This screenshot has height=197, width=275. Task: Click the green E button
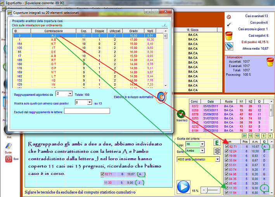(x=217, y=143)
